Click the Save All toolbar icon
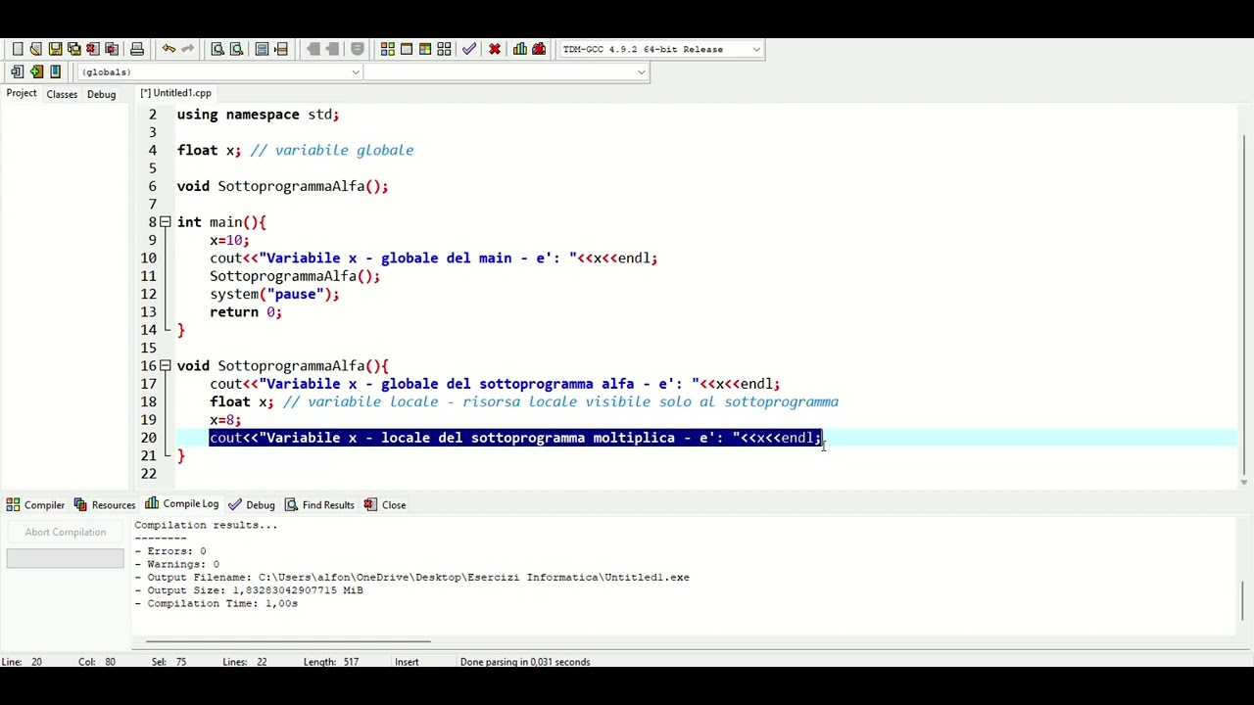Viewport: 1254px width, 705px height. coord(73,49)
